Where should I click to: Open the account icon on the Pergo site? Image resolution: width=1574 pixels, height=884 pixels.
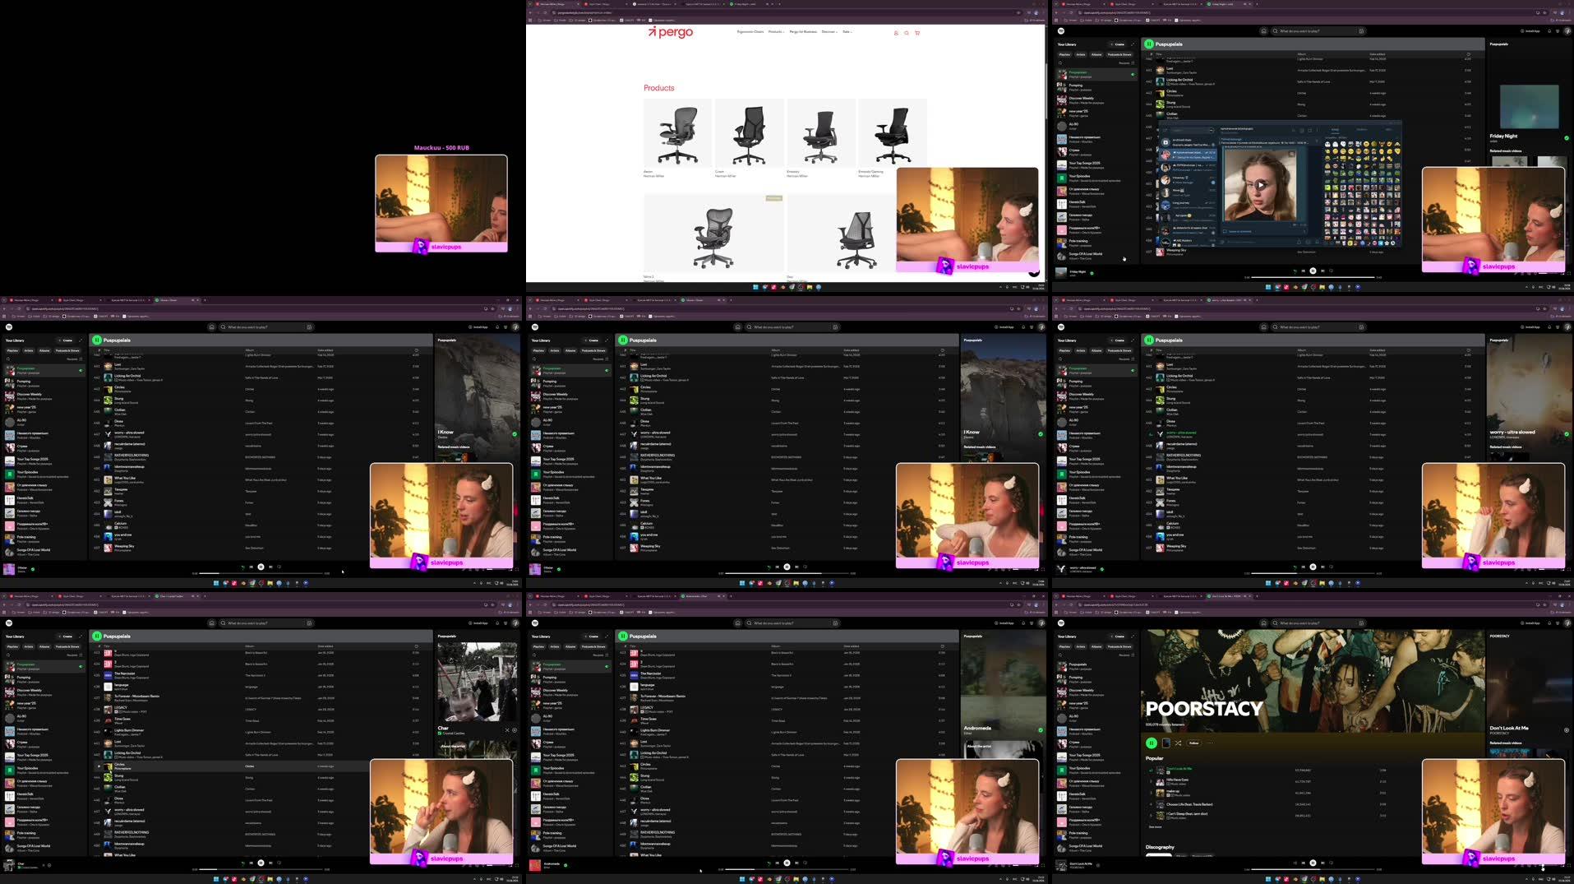click(x=895, y=33)
